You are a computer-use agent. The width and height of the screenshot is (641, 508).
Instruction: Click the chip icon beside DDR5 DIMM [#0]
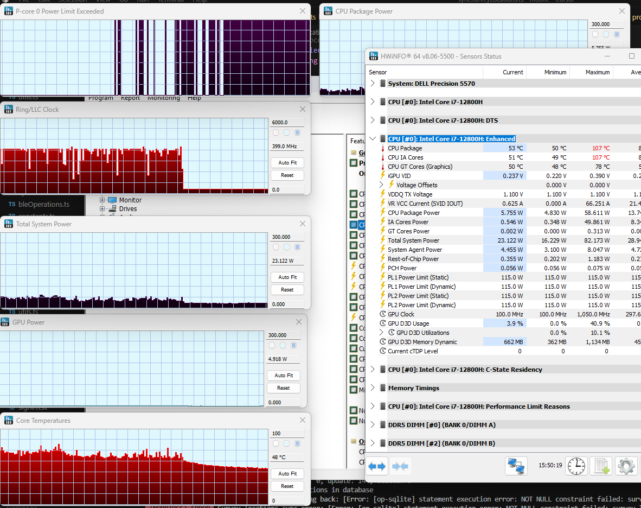383,424
